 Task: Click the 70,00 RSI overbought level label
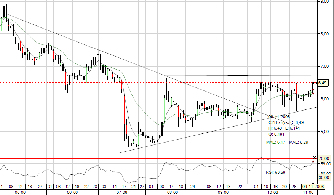pos(324,159)
